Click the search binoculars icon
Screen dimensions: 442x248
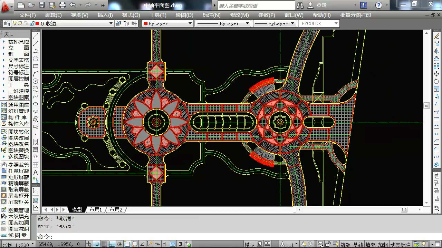(x=300, y=5)
